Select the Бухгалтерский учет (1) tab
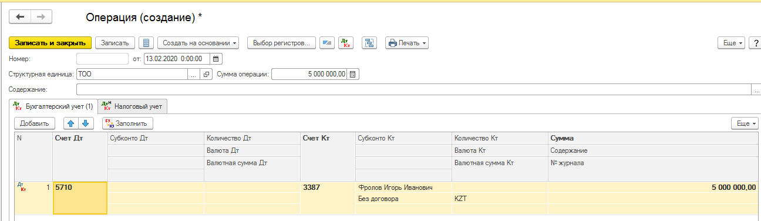 pyautogui.click(x=53, y=106)
